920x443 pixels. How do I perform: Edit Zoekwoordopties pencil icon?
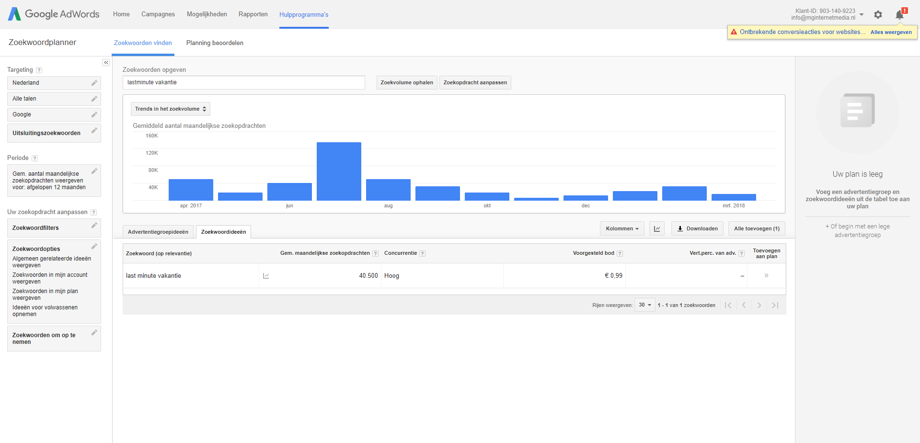tap(94, 246)
